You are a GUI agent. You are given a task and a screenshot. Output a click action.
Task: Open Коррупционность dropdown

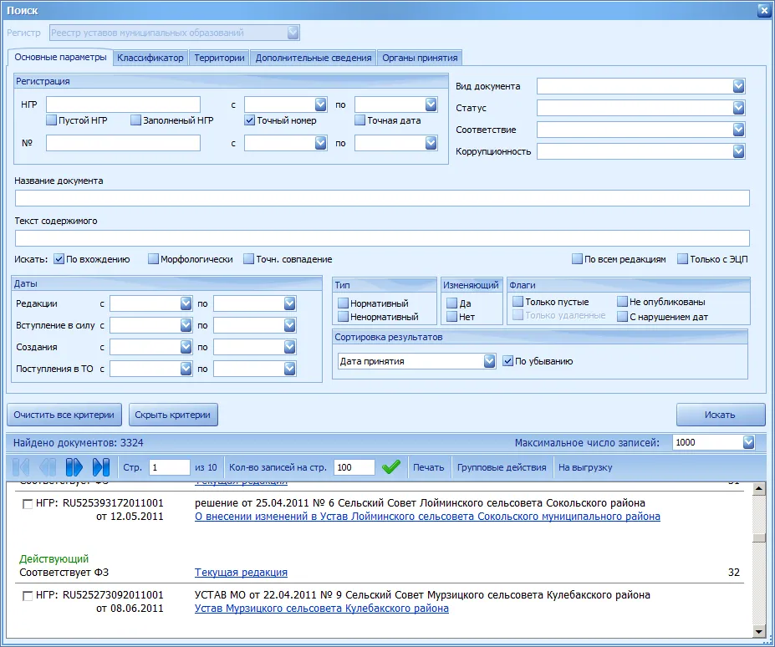click(x=738, y=151)
